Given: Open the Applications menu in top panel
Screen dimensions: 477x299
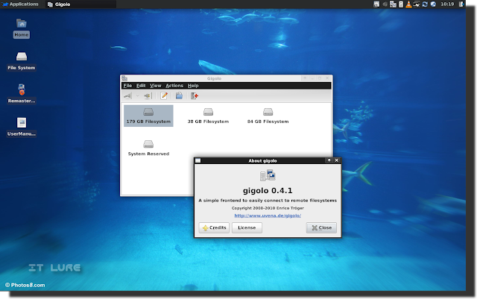Looking at the screenshot, I should point(20,4).
